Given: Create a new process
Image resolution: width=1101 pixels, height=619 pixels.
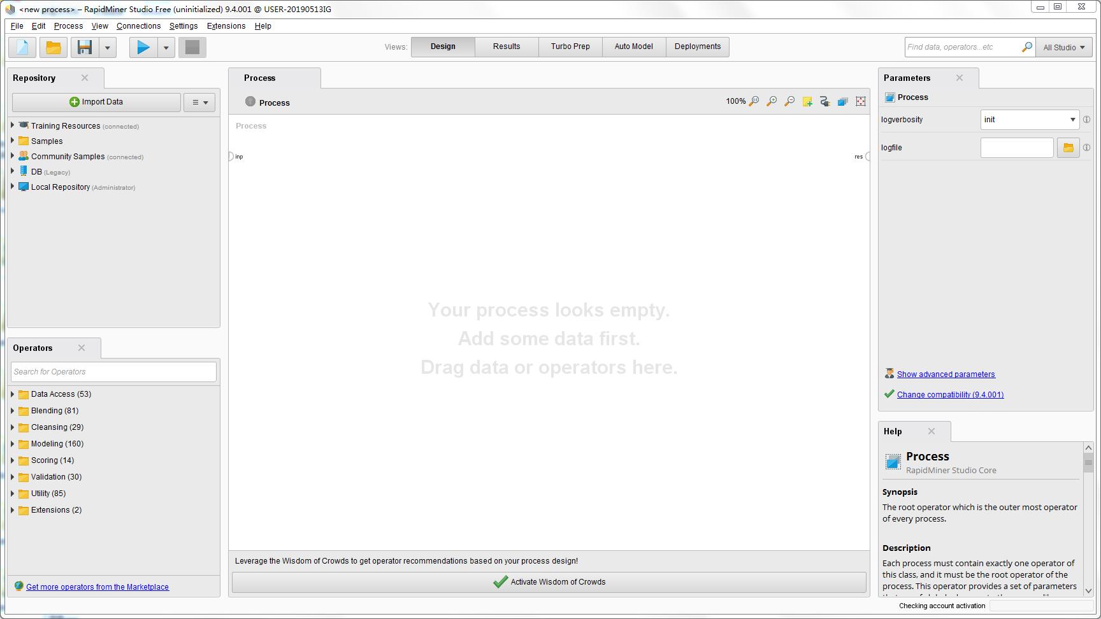Looking at the screenshot, I should 22,46.
